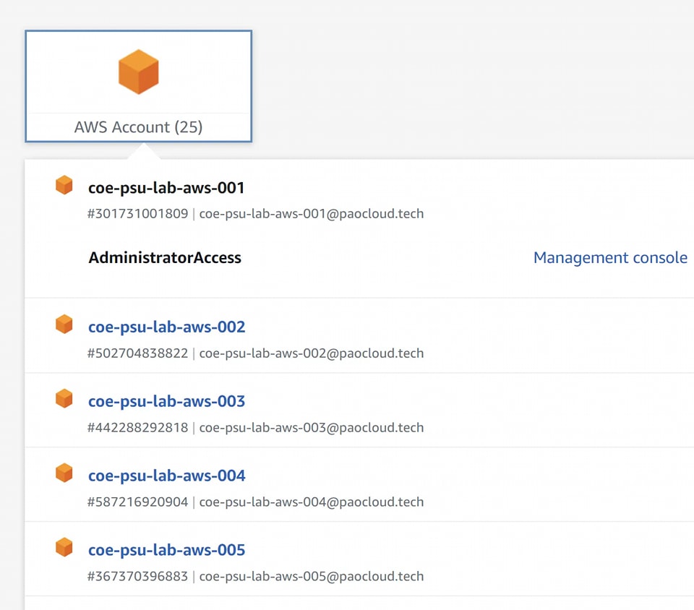Click account ID #442288292818
Viewport: 694px width, 610px height.
(x=137, y=428)
